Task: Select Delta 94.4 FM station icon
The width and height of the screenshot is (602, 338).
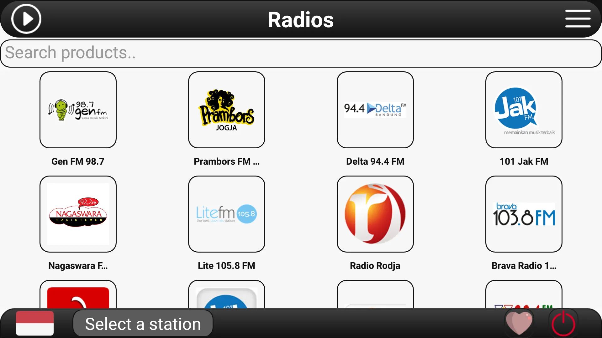Action: (375, 109)
